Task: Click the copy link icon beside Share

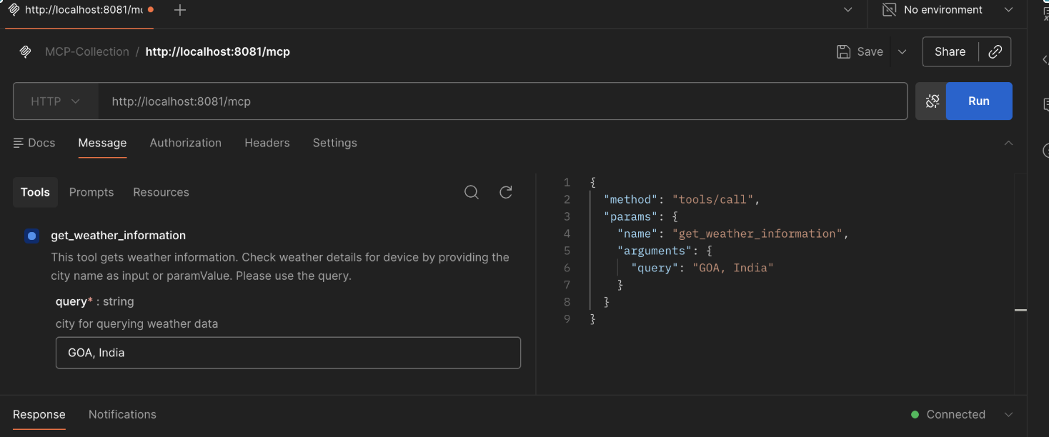Action: pyautogui.click(x=995, y=51)
